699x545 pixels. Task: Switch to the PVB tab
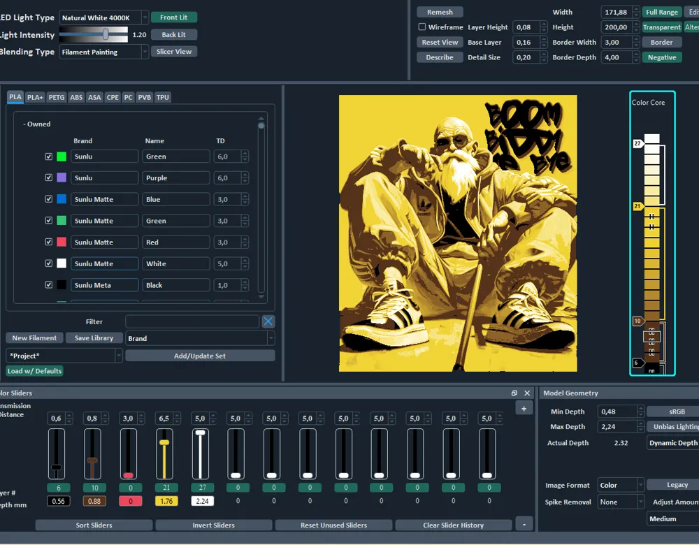coord(145,97)
